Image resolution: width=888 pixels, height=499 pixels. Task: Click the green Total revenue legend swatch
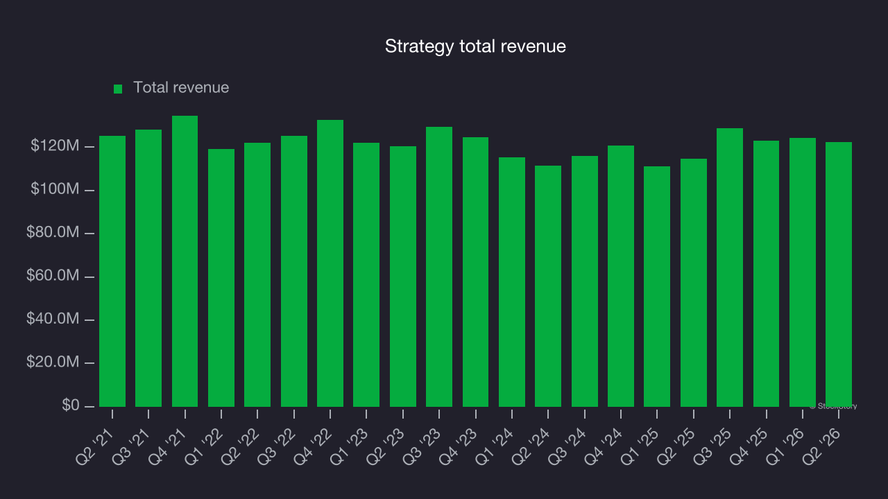point(118,89)
